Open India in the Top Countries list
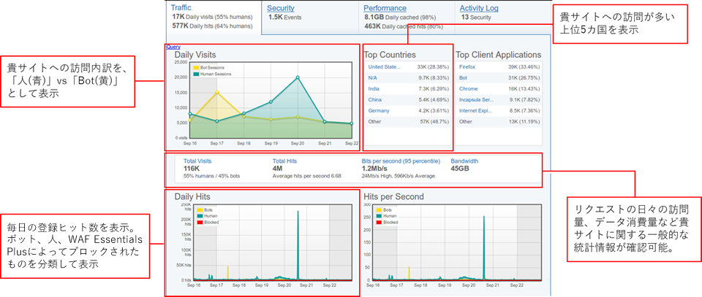 pyautogui.click(x=375, y=88)
